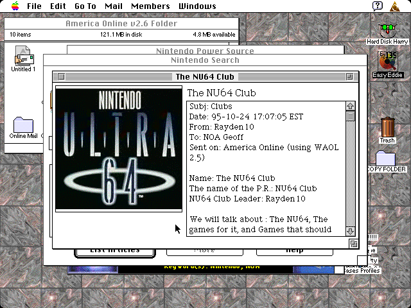This screenshot has width=411, height=308.
Task: Open the Edit menu
Action: 58,6
